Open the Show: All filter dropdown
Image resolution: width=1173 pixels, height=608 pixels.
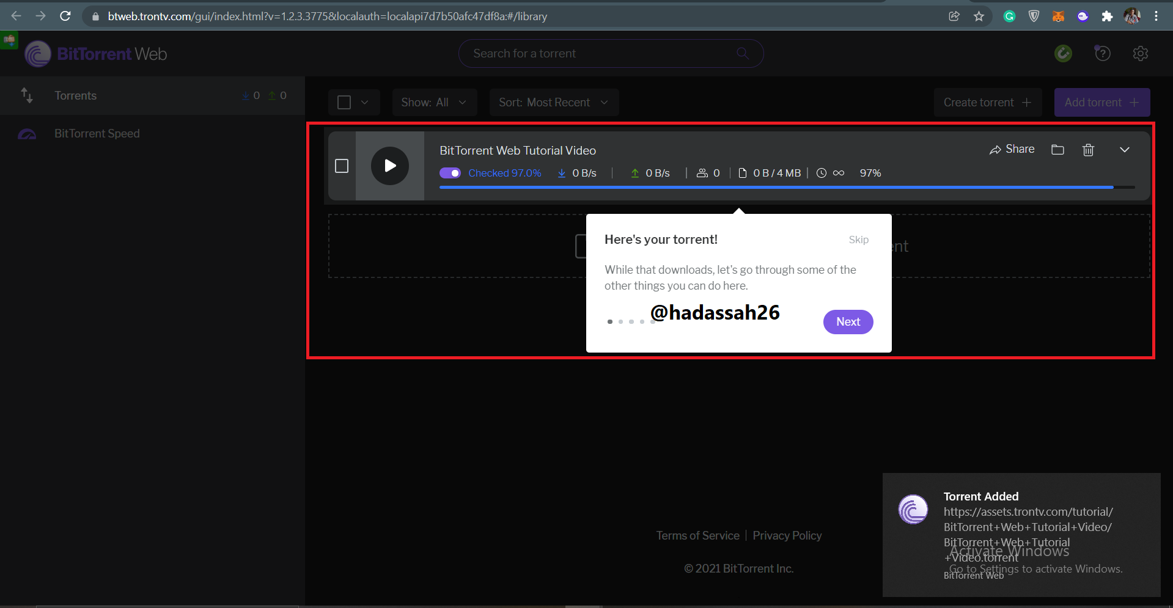tap(434, 102)
